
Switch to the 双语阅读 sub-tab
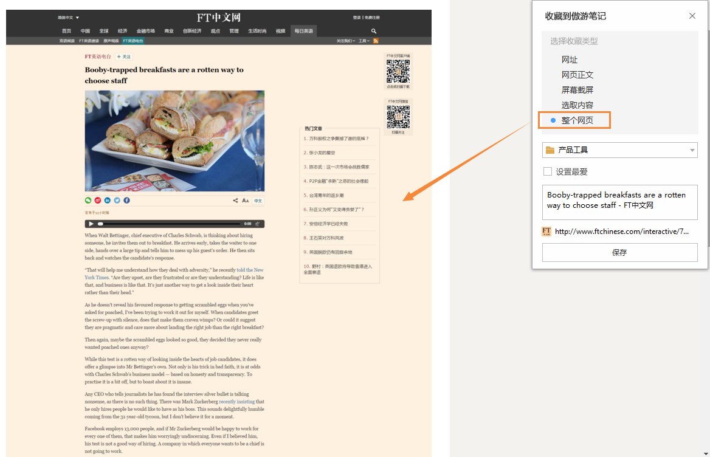coord(67,41)
